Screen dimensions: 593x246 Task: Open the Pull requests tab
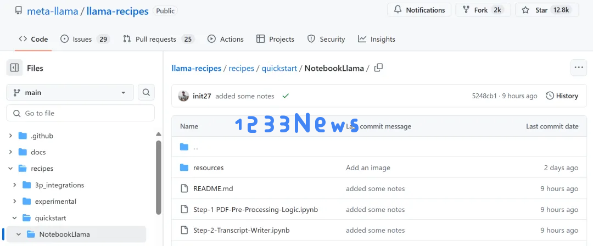(159, 39)
